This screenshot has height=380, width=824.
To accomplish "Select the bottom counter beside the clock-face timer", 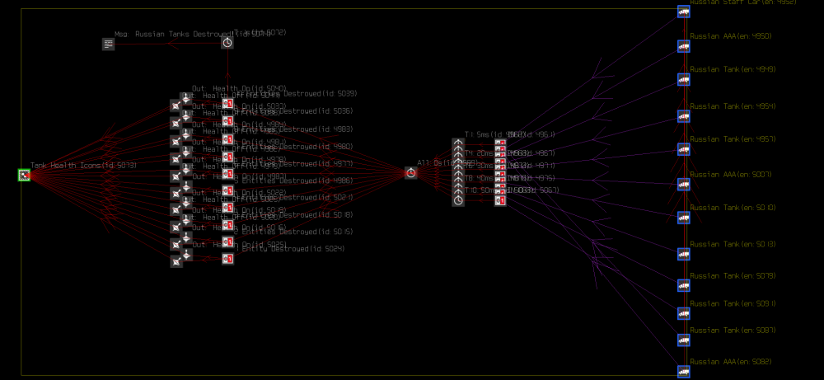I will pos(500,200).
